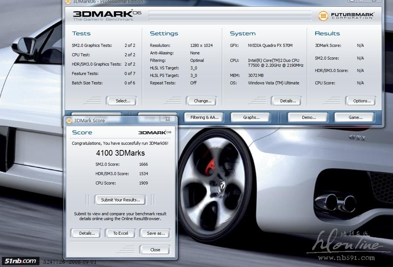
Task: View score Details... in Score dialog
Action: [x=87, y=233]
